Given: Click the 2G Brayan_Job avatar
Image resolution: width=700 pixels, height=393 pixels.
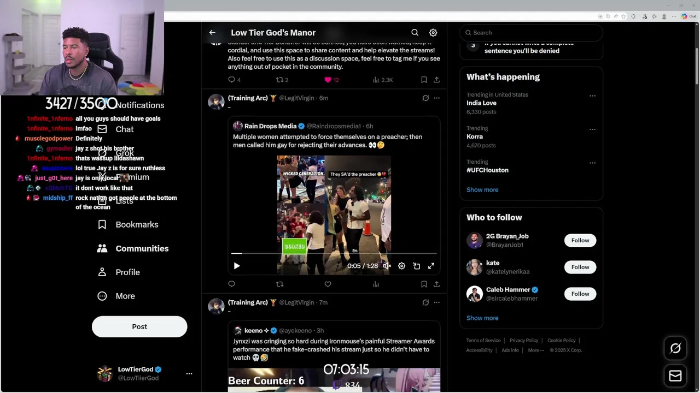Looking at the screenshot, I should pos(475,240).
